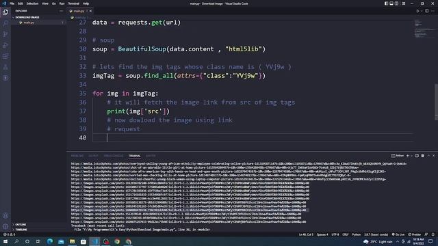Toggle the secondary side bar layout icon
Viewport: 438px width, 246px height.
pyautogui.click(x=397, y=3)
